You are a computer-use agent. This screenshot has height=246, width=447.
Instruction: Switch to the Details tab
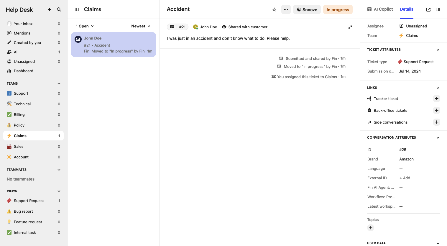click(407, 9)
